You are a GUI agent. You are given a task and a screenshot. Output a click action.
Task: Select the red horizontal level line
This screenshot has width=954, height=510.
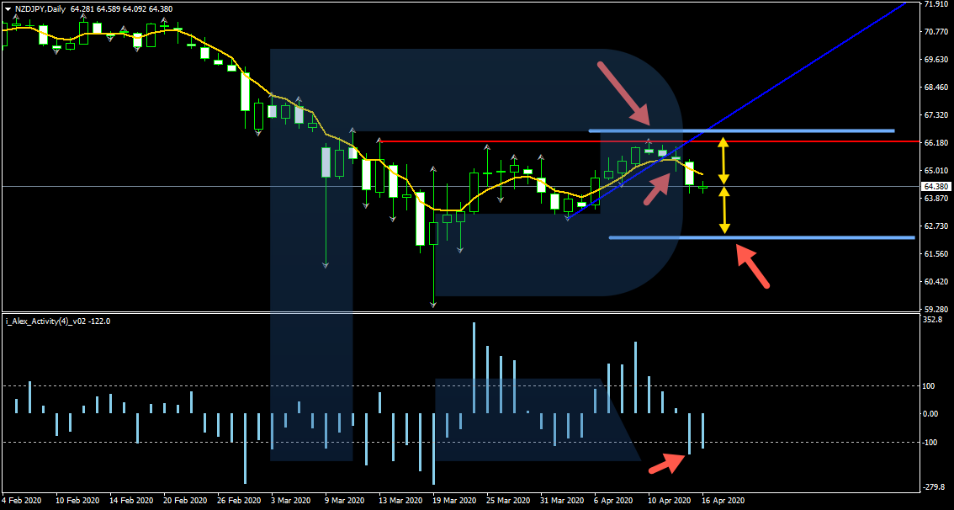pyautogui.click(x=648, y=141)
